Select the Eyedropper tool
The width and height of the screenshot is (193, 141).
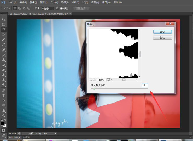4,44
